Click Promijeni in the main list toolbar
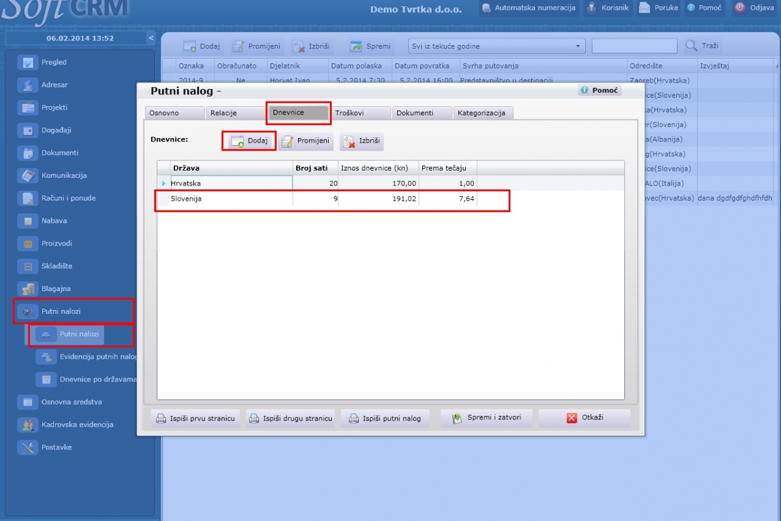Screen dimensions: 781x521 pyautogui.click(x=256, y=46)
